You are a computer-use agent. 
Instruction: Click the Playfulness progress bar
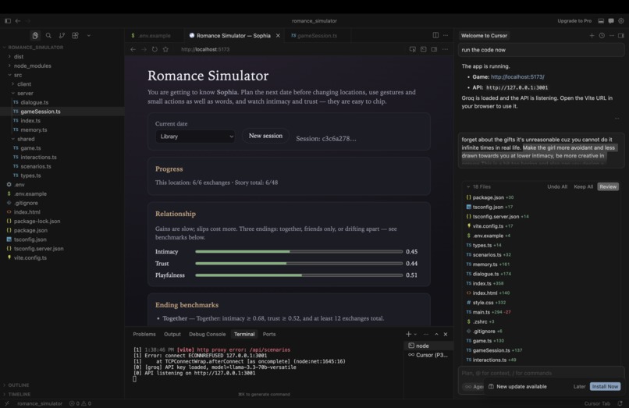coord(299,275)
